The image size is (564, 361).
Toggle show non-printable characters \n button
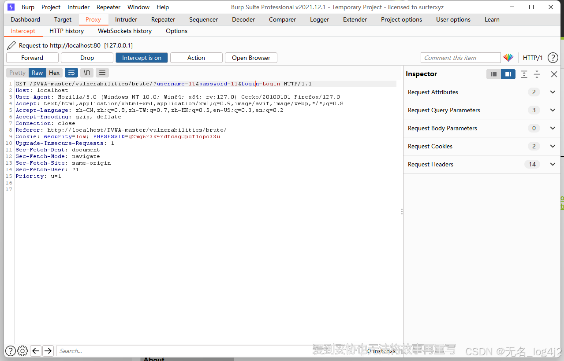(87, 73)
